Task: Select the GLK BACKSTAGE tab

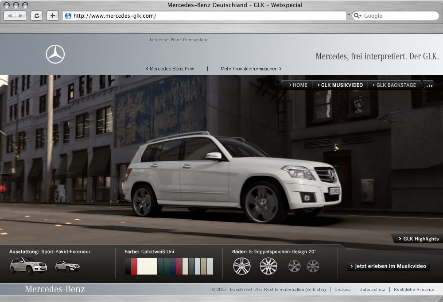Action: pyautogui.click(x=394, y=85)
